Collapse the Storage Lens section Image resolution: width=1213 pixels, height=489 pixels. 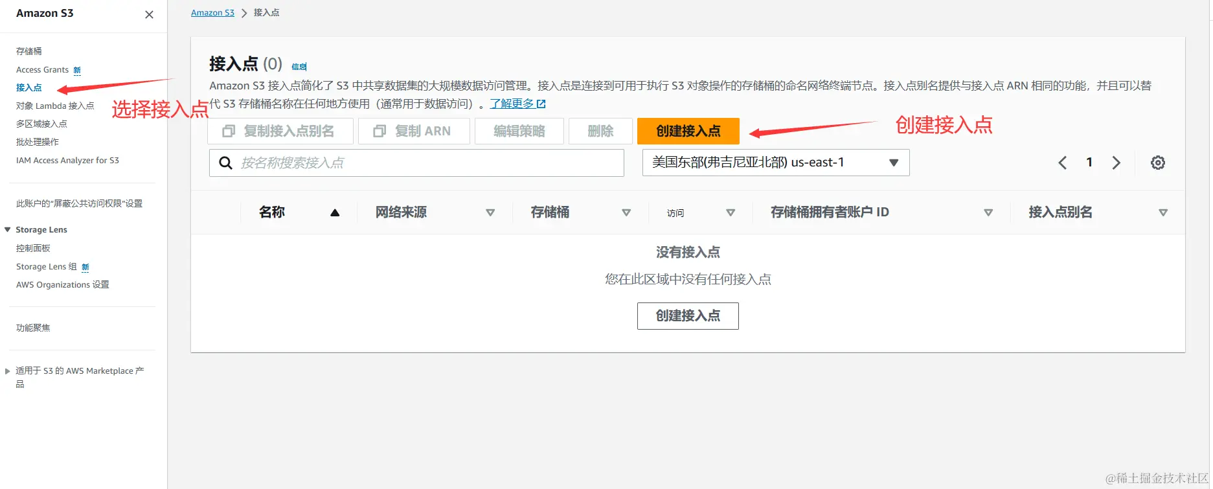tap(8, 229)
